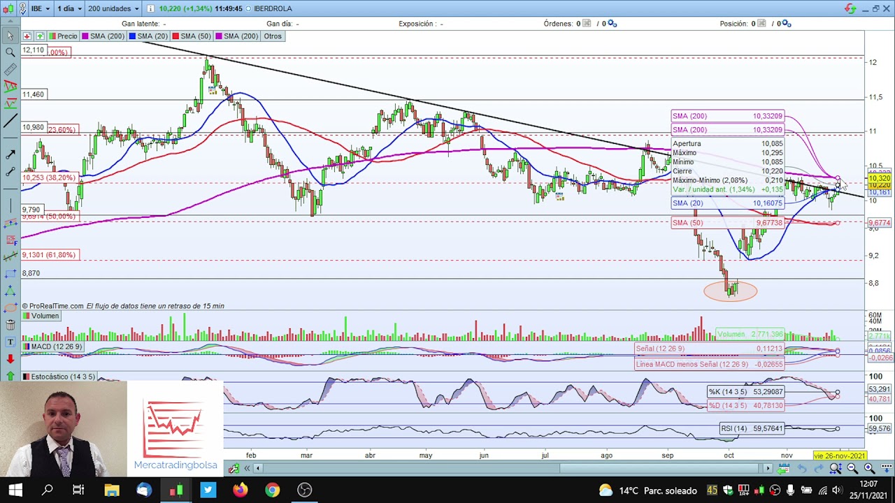Click the auto-fit zoom icon
Screen dimensions: 895x503
pos(836,469)
